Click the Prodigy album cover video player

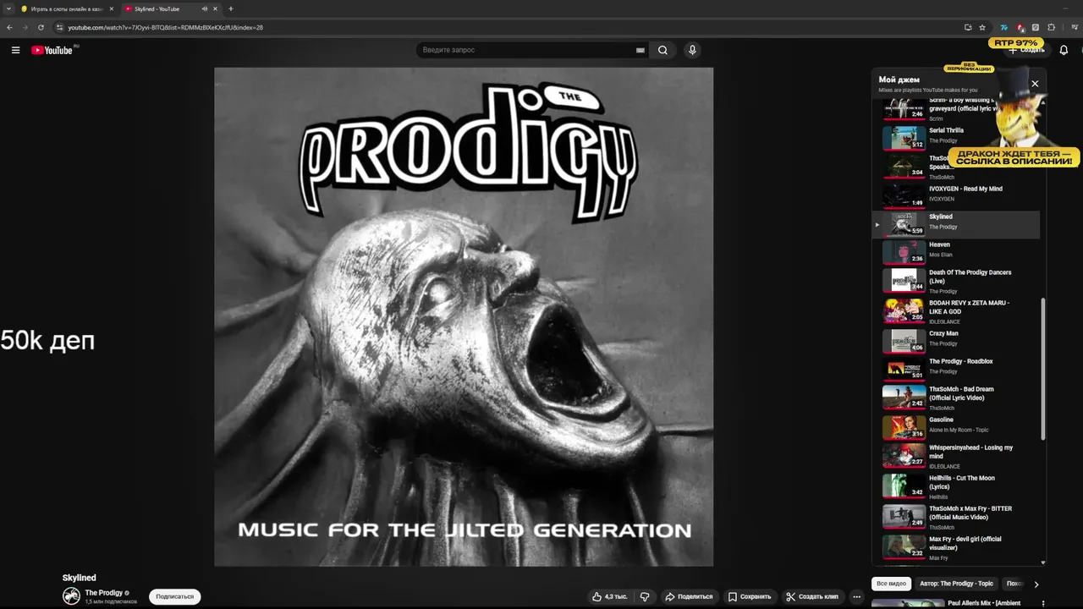point(464,317)
